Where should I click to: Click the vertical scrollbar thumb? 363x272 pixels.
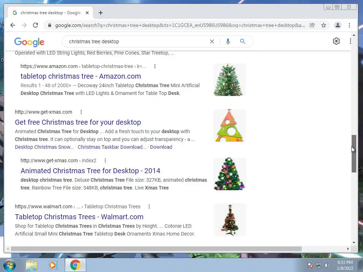tap(354, 154)
